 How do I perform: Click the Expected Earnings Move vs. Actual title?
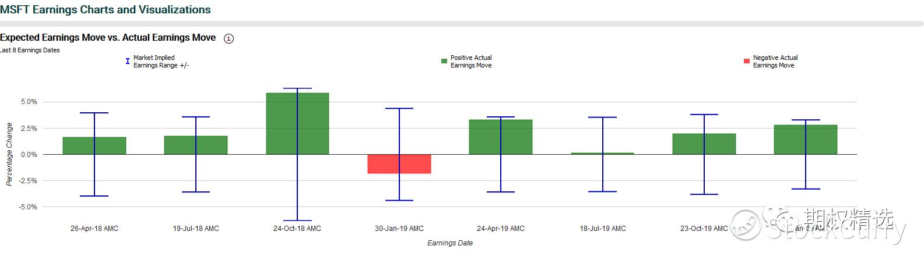[108, 38]
